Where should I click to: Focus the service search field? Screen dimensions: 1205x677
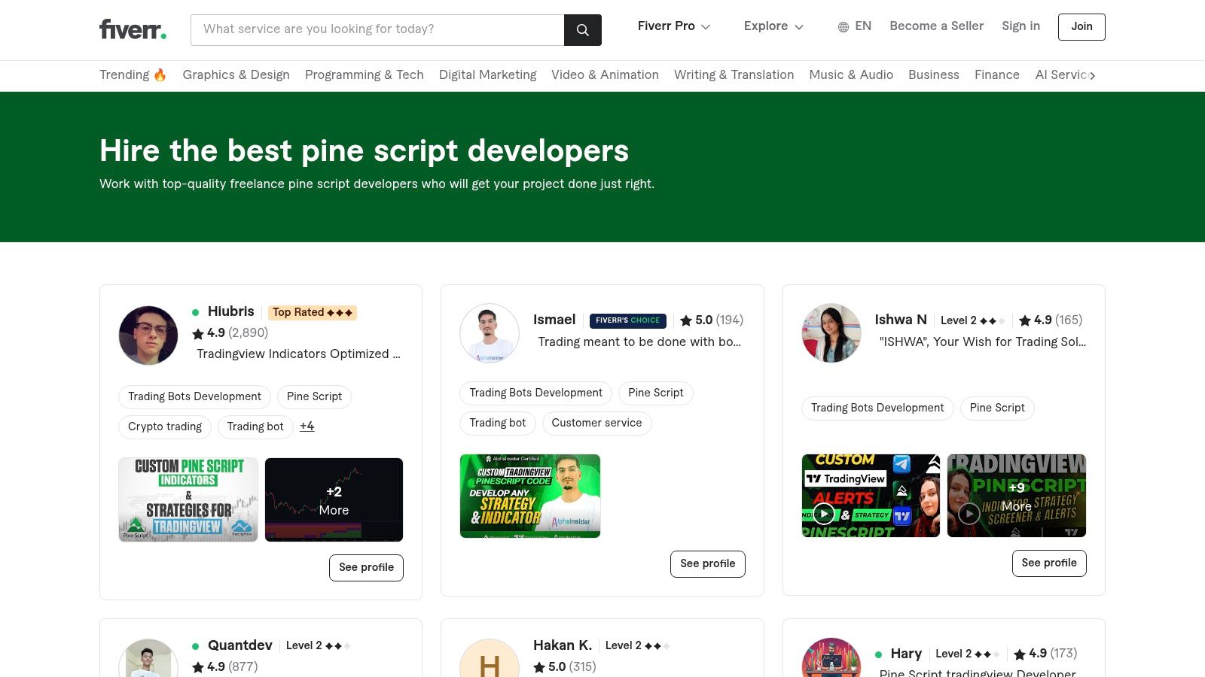click(x=377, y=30)
